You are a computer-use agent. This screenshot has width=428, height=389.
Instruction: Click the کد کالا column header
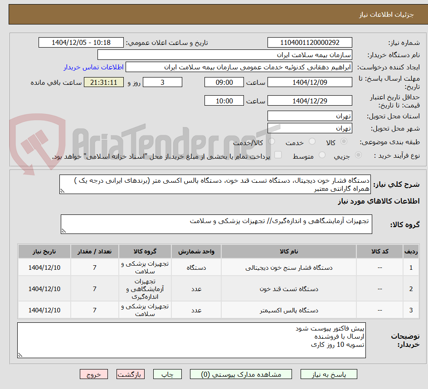pos(379,252)
